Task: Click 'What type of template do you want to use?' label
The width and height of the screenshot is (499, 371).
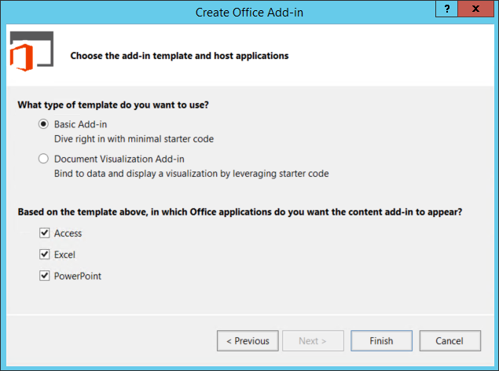Action: [x=113, y=105]
